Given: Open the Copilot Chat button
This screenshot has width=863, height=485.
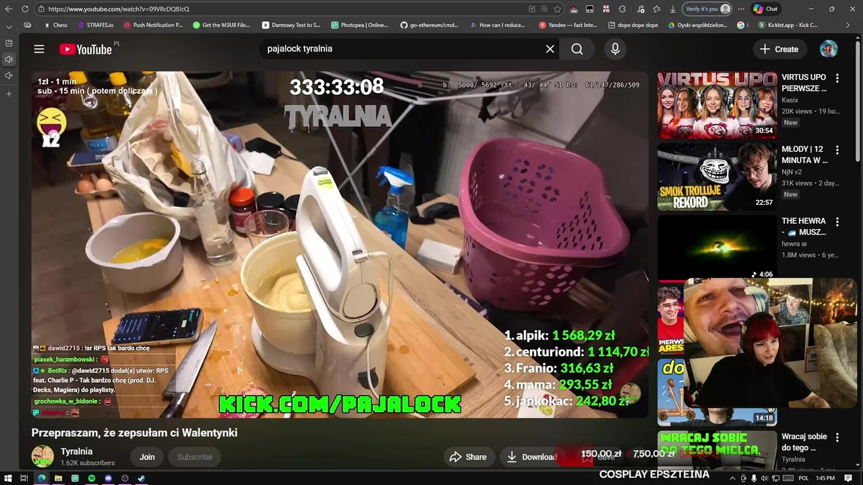Looking at the screenshot, I should (766, 9).
